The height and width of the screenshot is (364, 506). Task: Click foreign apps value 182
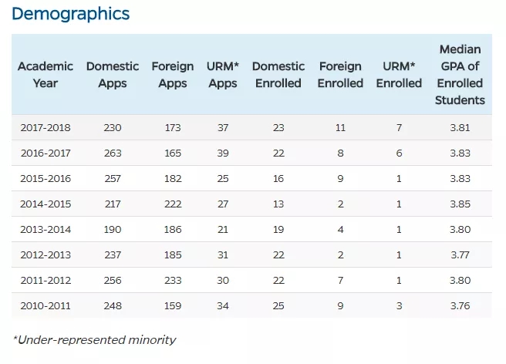click(x=173, y=178)
